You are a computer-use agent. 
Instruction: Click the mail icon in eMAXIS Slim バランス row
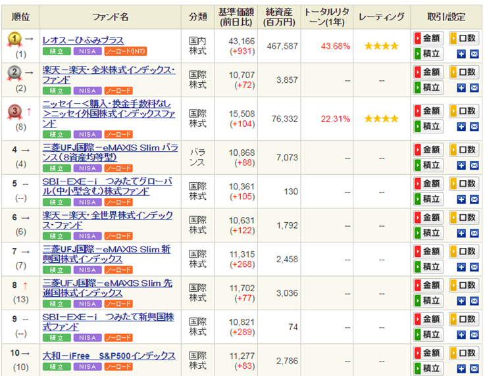474,165
